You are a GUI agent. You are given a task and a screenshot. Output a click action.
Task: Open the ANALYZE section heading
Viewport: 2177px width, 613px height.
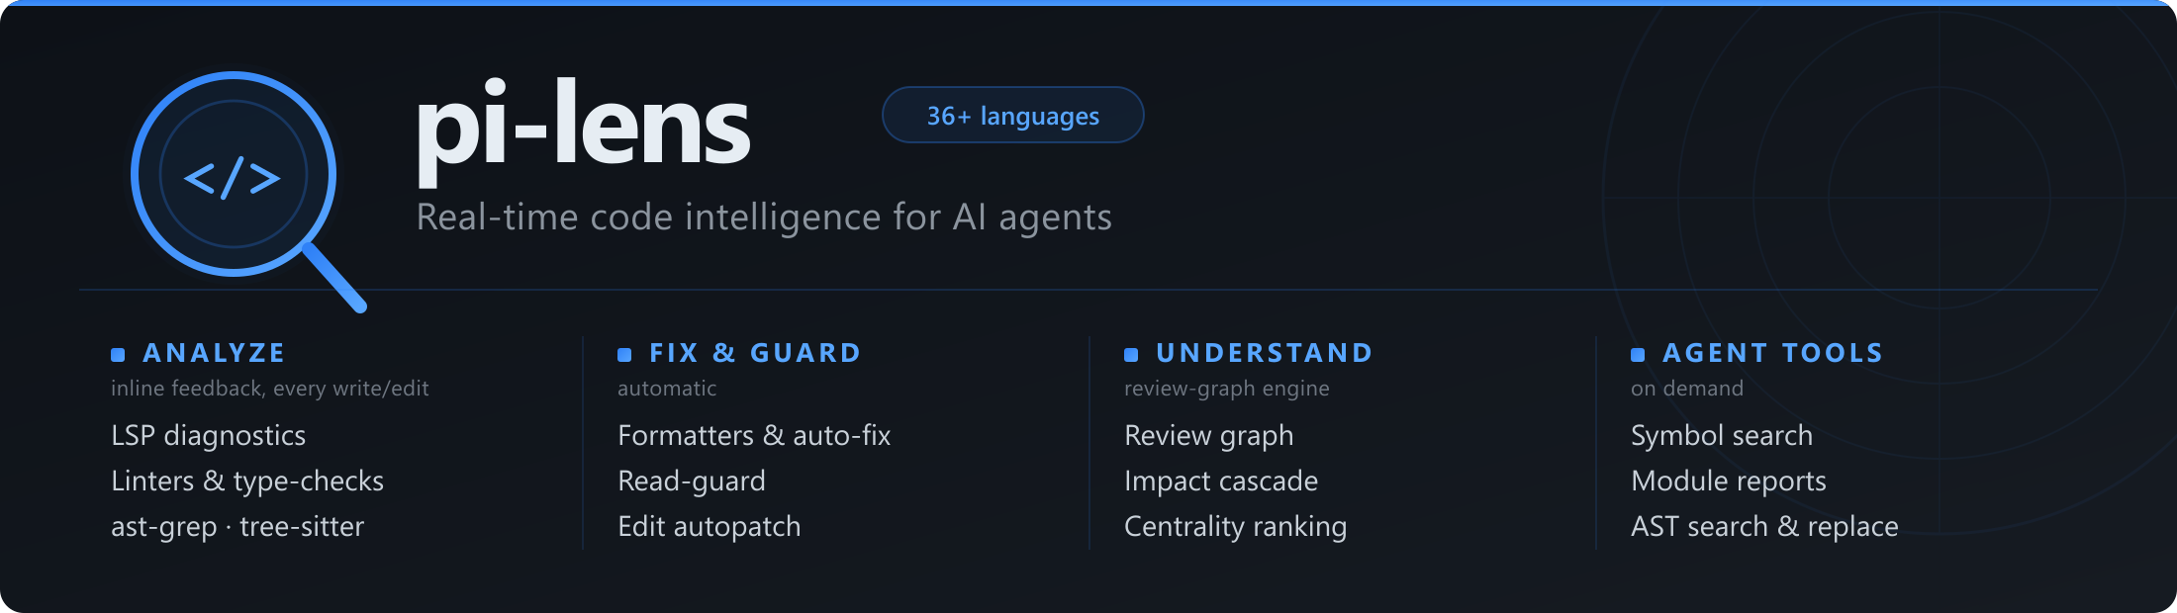coord(214,353)
